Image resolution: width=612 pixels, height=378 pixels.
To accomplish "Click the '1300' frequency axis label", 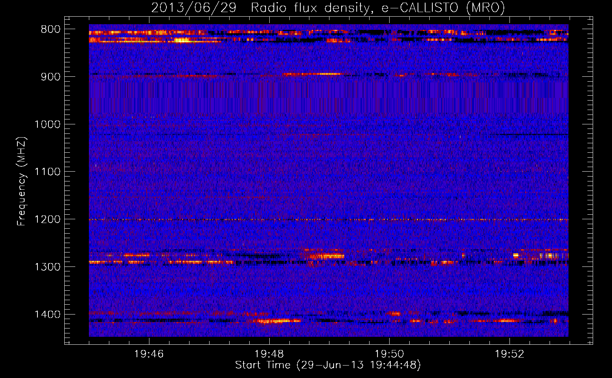I will click(x=47, y=267).
